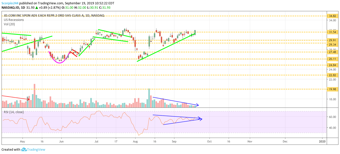340x154 pixels.
Task: Click the 26.11 price level label
Action: 332,59
